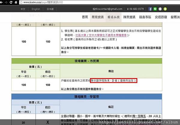Go to 首頁 menu item
Screen dimensions: 180x125
tap(85, 17)
